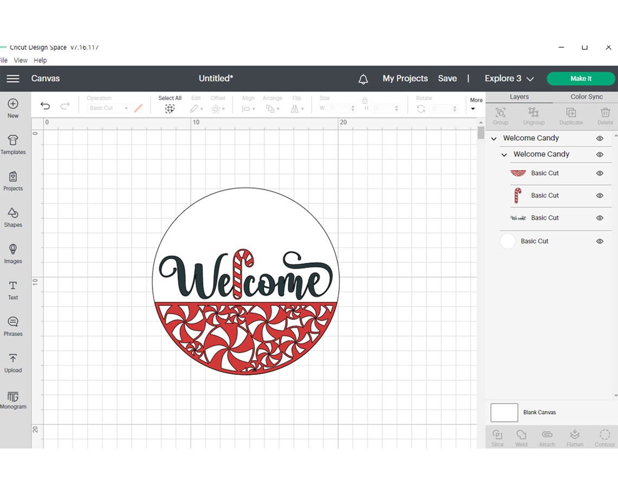This screenshot has width=618, height=494.
Task: Hide the candy cane Basic Cut layer
Action: (x=600, y=196)
